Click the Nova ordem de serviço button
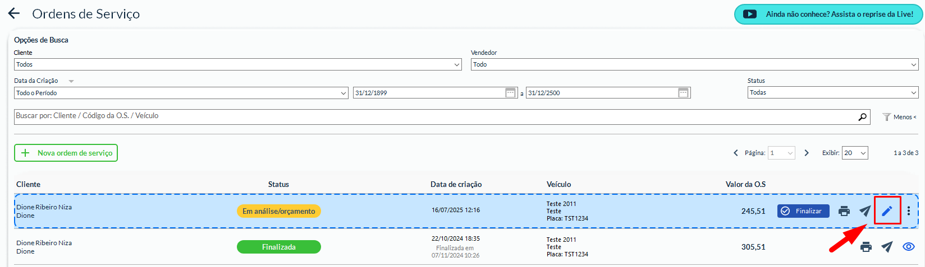This screenshot has width=925, height=267. (66, 153)
